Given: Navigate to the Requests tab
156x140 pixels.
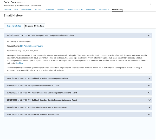Looking at the screenshot, I should pyautogui.click(x=38, y=10).
